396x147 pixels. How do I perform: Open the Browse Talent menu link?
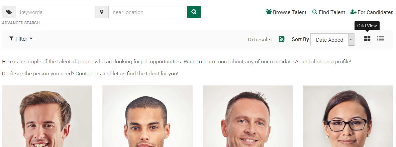286,12
